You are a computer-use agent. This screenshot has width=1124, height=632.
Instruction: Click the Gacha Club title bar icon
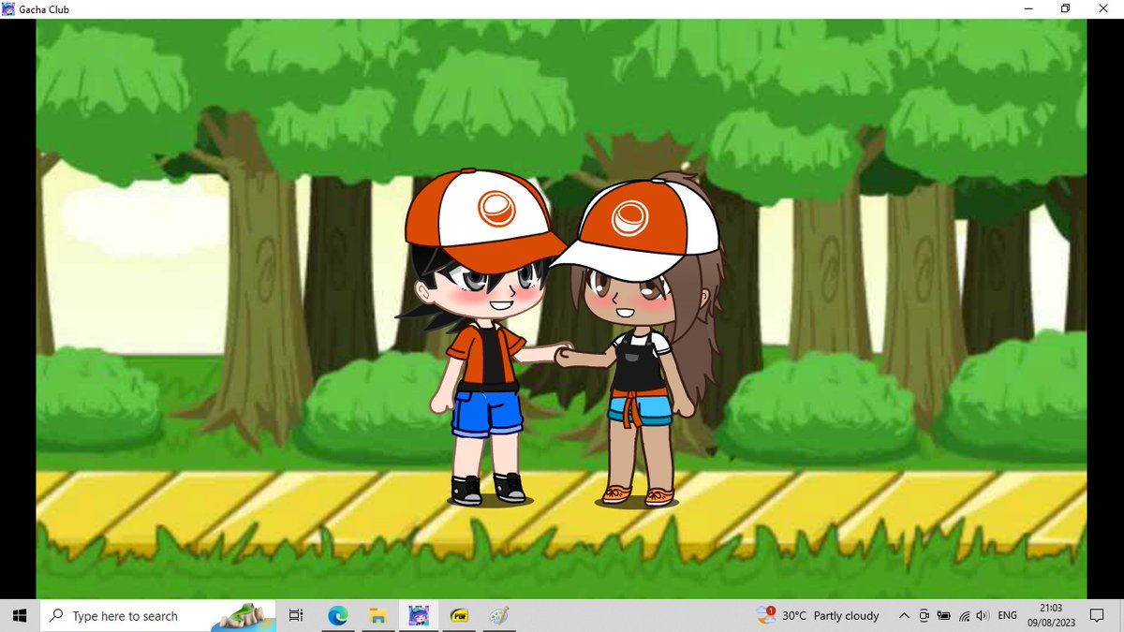[x=8, y=9]
